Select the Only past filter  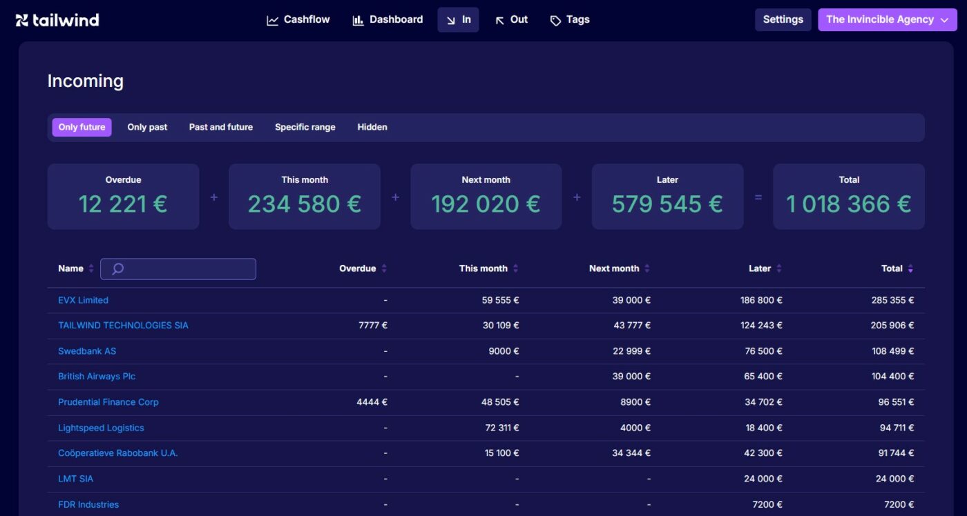[147, 127]
